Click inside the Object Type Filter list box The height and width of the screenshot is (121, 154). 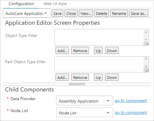tap(99, 37)
